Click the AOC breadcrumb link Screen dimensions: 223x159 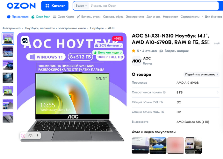(x=111, y=28)
